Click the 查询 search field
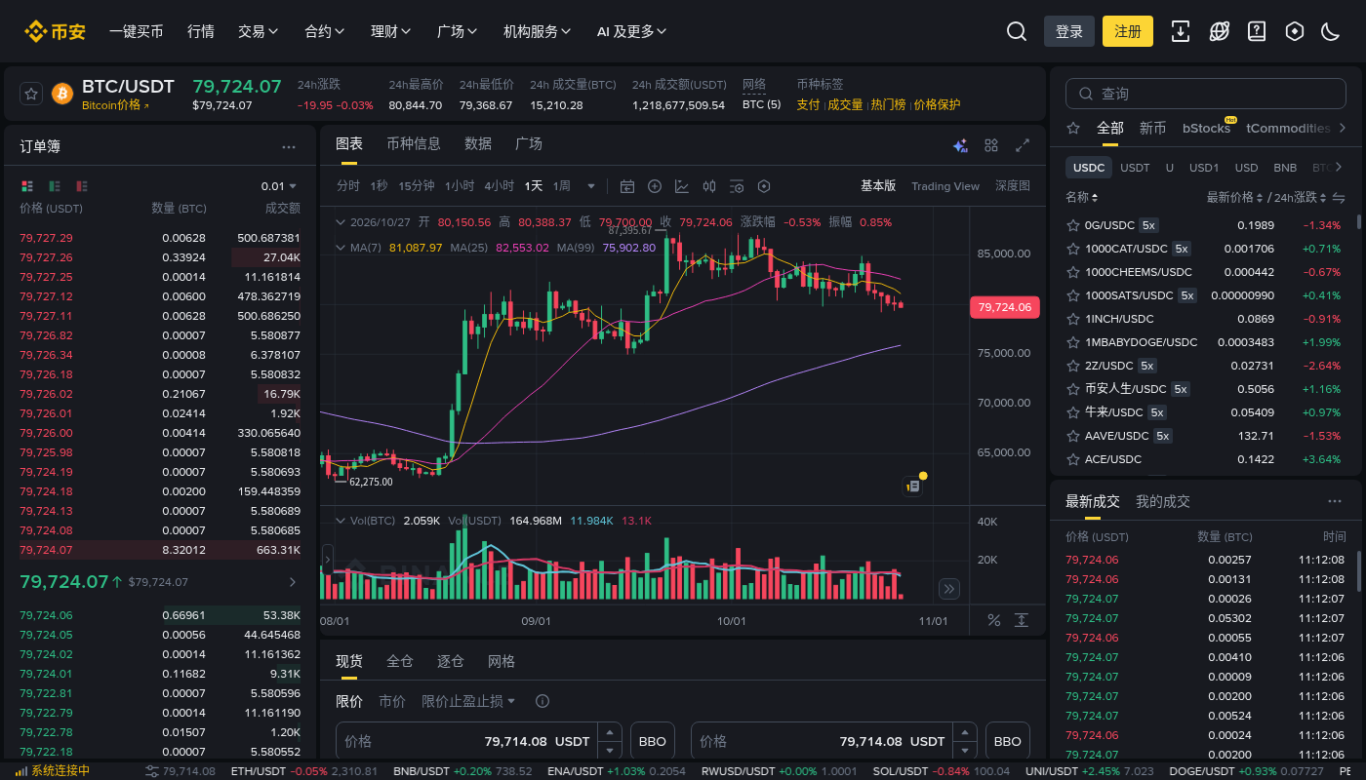The height and width of the screenshot is (780, 1366). pos(1207,94)
